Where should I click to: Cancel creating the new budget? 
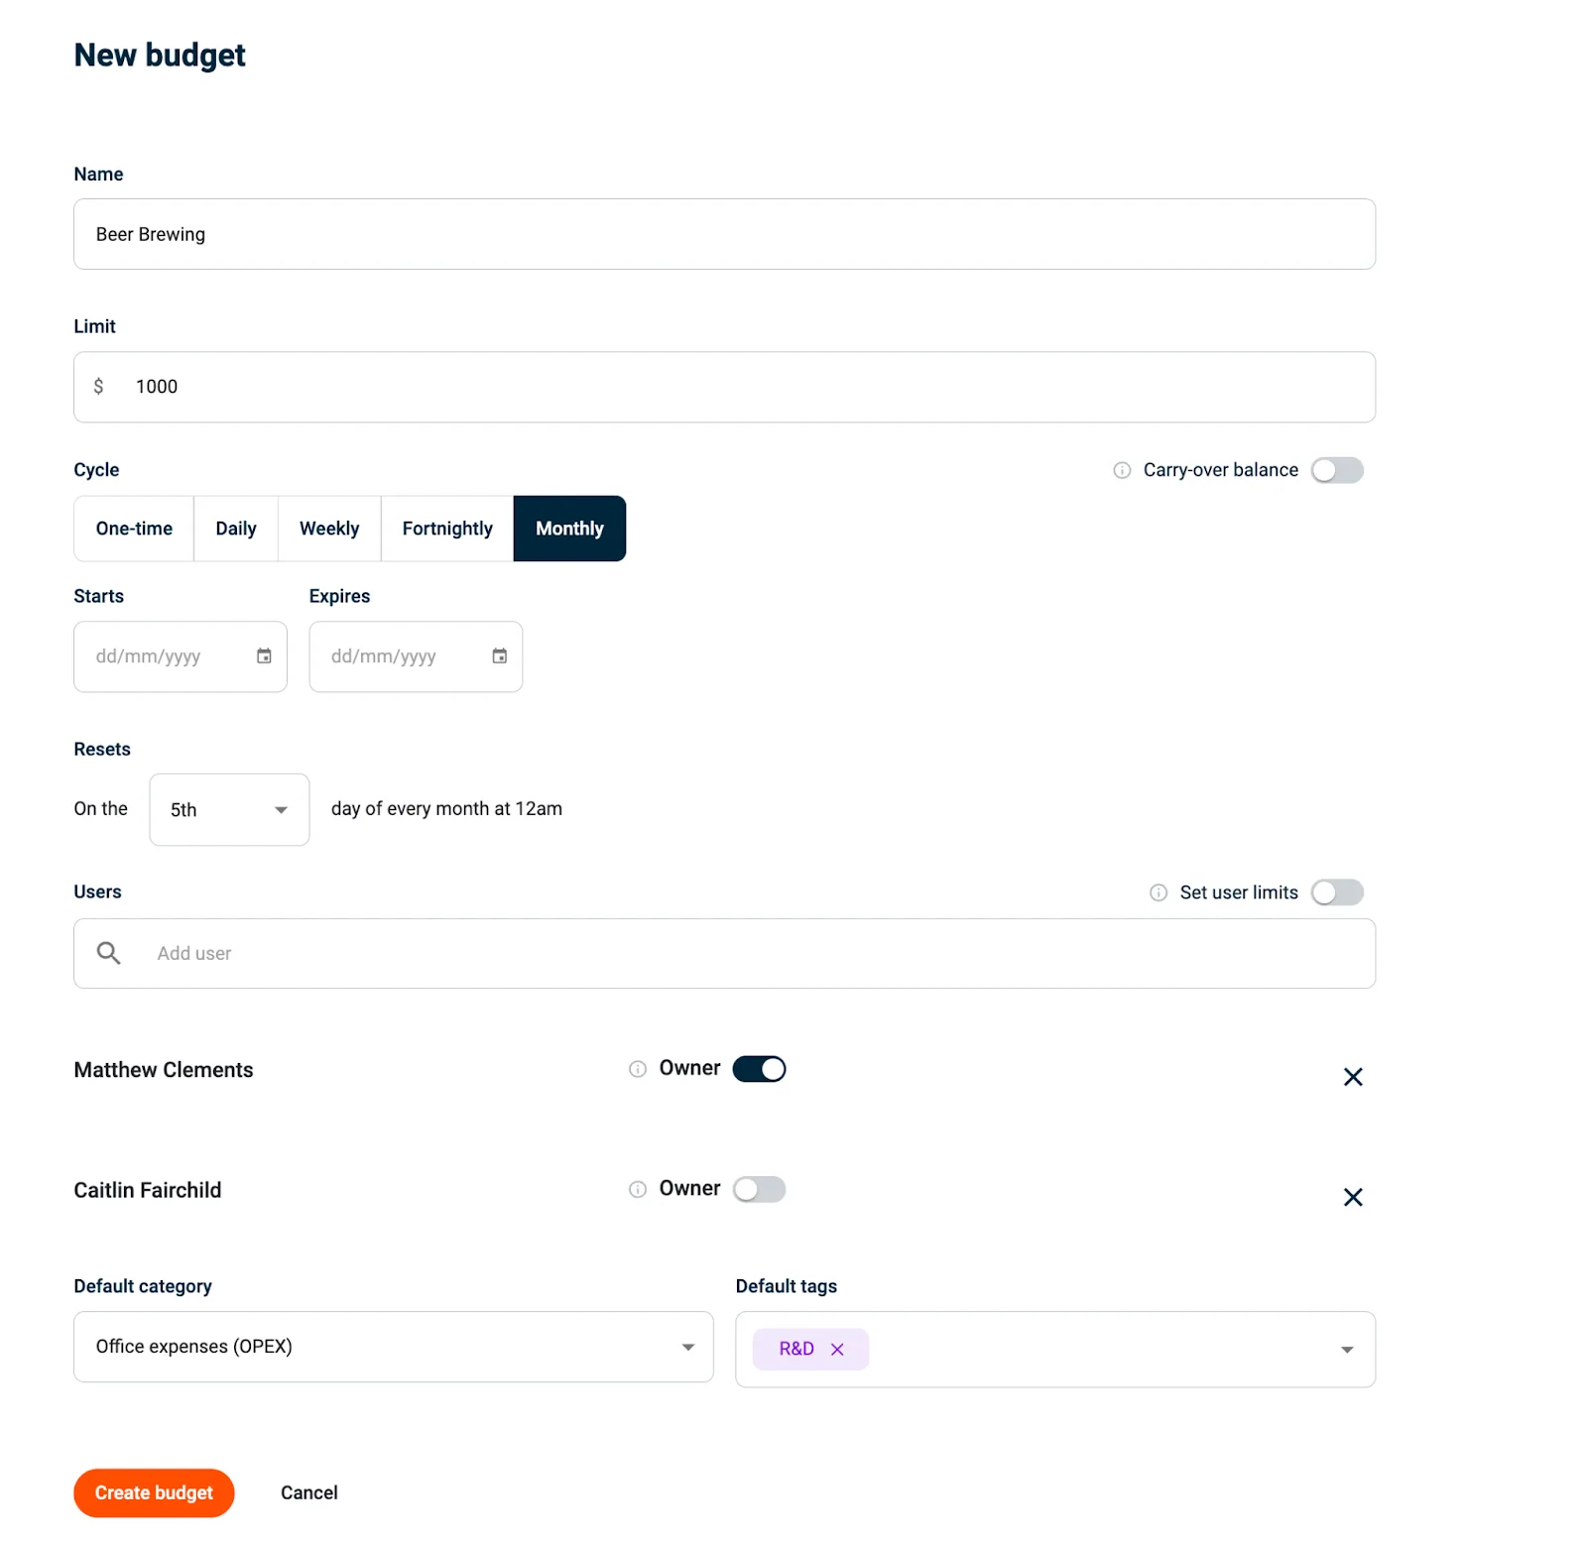pyautogui.click(x=308, y=1492)
